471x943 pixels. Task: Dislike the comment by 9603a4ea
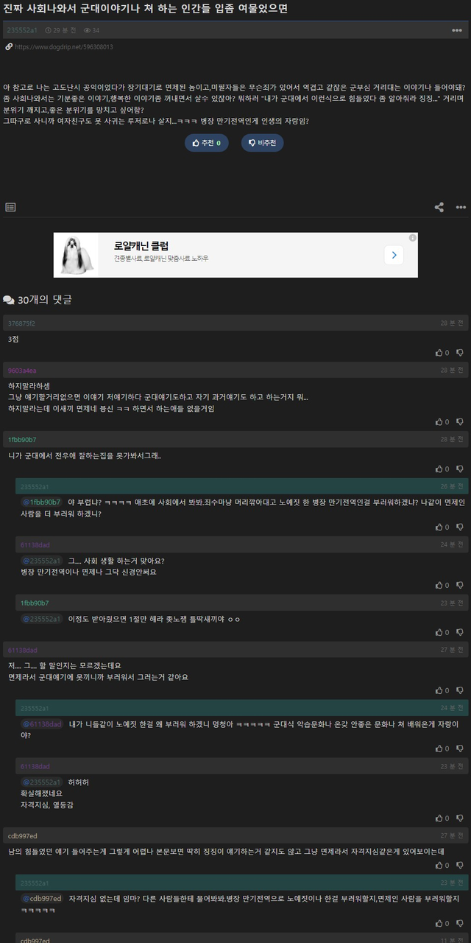point(460,422)
